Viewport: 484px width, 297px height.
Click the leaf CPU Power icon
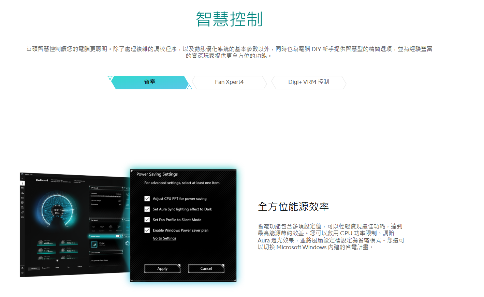pyautogui.click(x=94, y=244)
